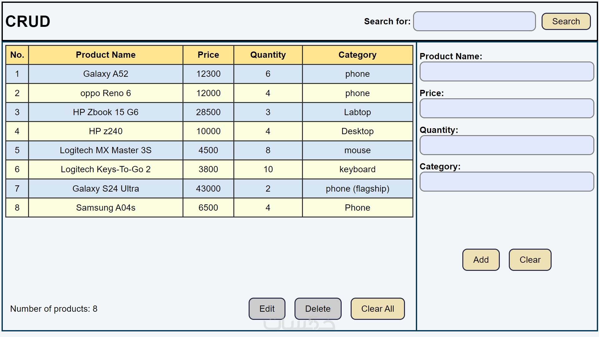Select the Logitech MX Master 3S row

pos(105,150)
